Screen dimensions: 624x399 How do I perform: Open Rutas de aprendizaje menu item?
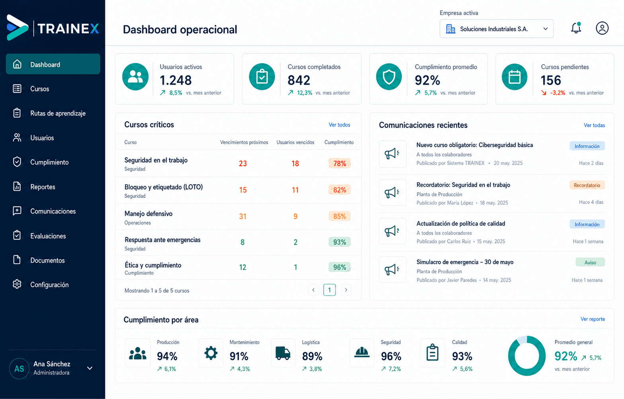coord(53,113)
